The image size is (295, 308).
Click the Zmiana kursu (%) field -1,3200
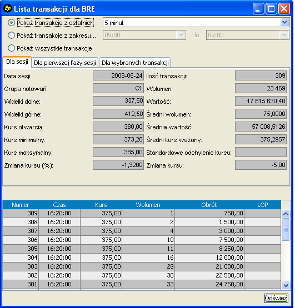(x=118, y=165)
